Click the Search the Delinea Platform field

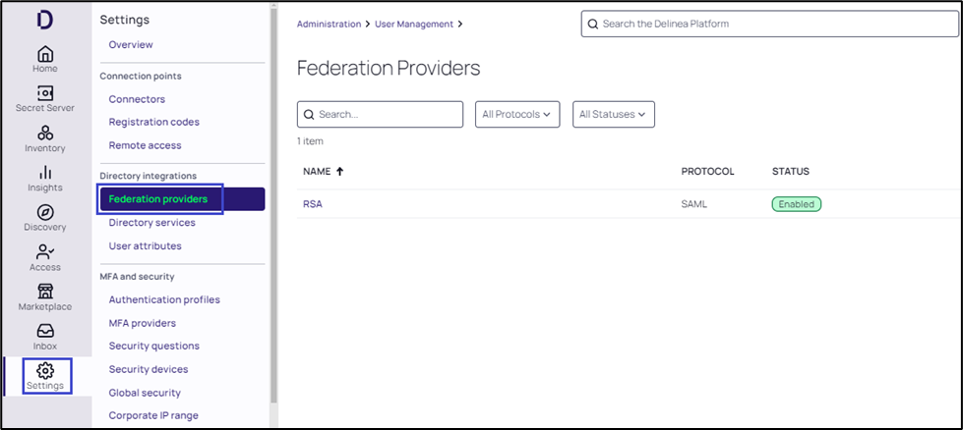[x=767, y=24]
